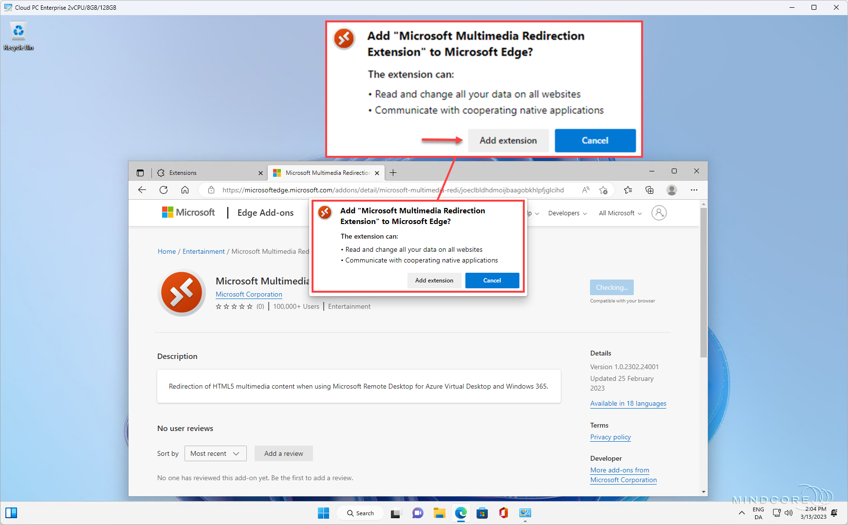Click the Collections icon in Edge toolbar
This screenshot has height=525, width=848.
click(649, 190)
